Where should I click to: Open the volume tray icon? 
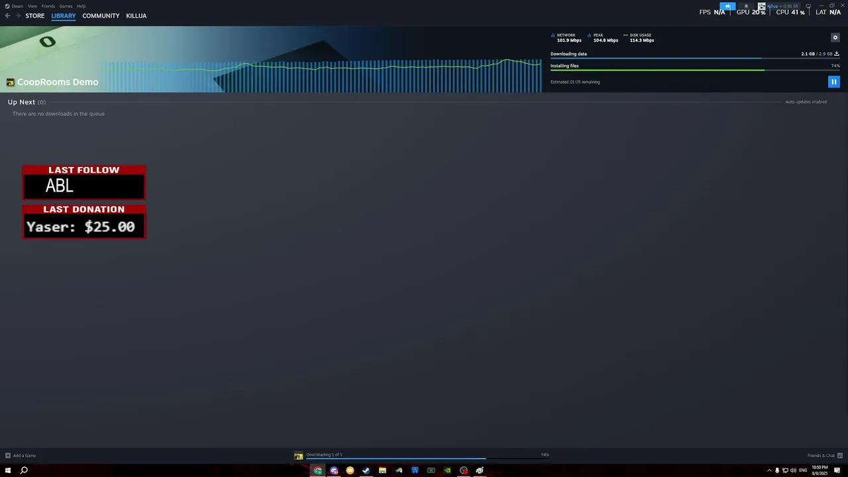793,470
